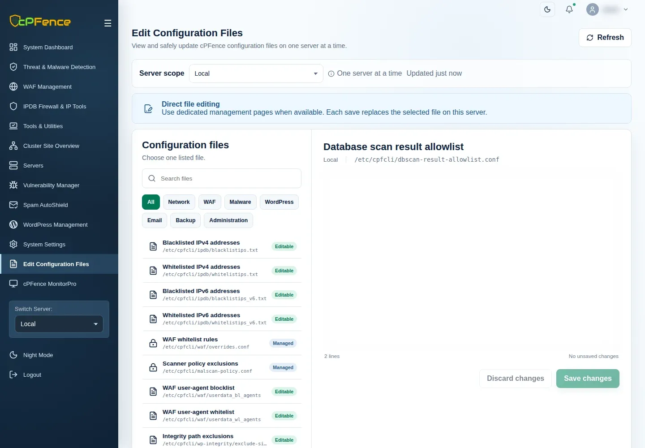This screenshot has height=448, width=645.
Task: Click the Servers stack icon
Action: 13,165
